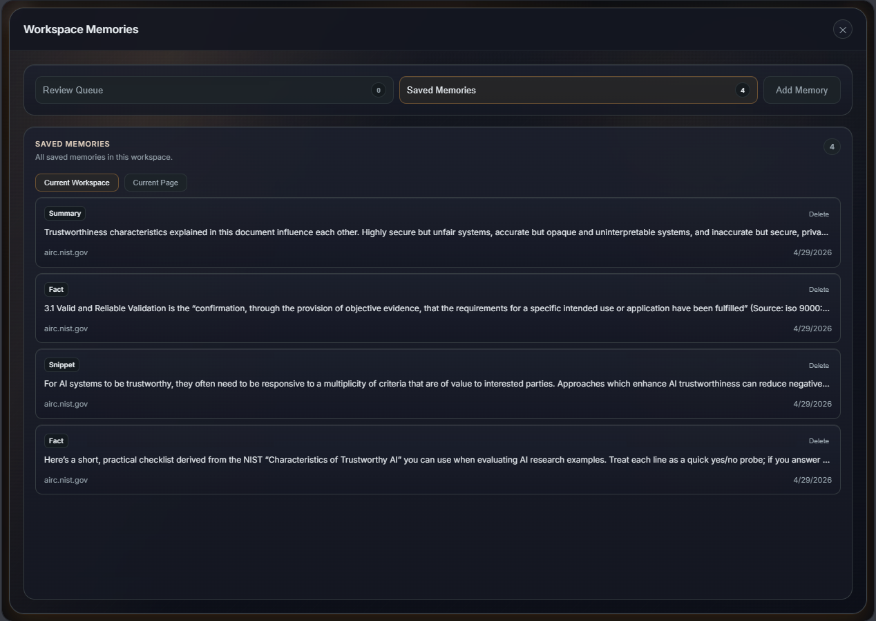Delete the NIST checklist Fact memory
The height and width of the screenshot is (621, 876).
819,441
